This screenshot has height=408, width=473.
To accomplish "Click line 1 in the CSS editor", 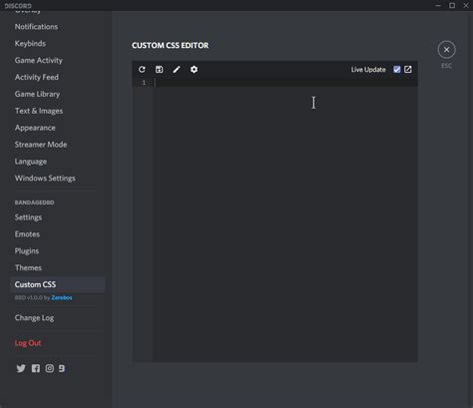I will pyautogui.click(x=285, y=83).
